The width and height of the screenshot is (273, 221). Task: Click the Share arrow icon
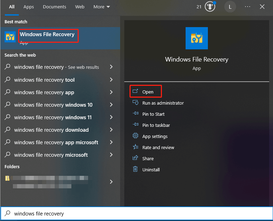[135, 158]
